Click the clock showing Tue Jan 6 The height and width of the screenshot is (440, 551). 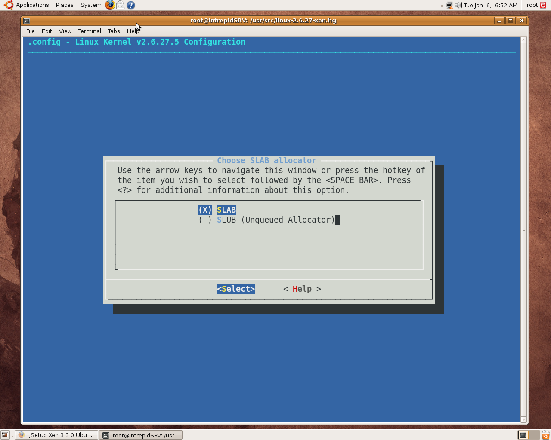tap(491, 5)
